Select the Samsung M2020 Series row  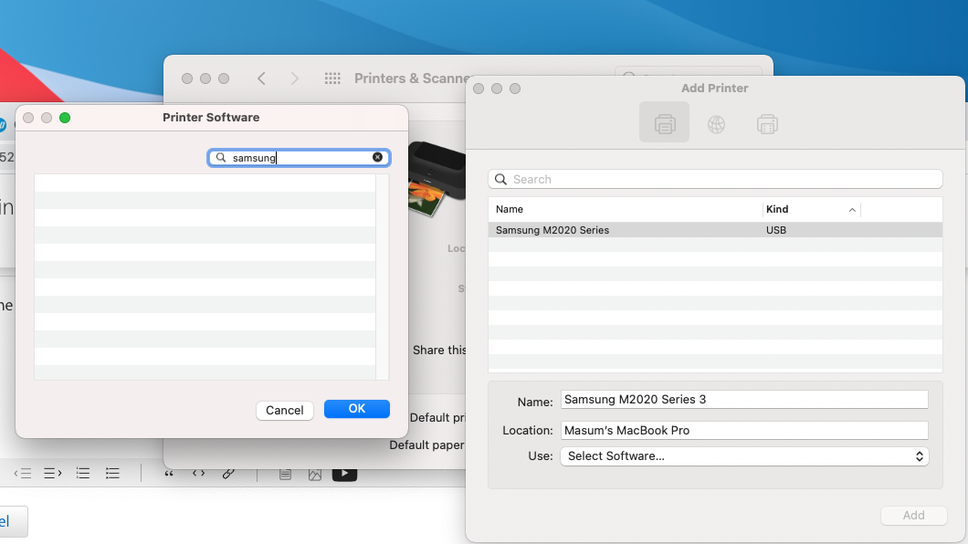coord(716,230)
